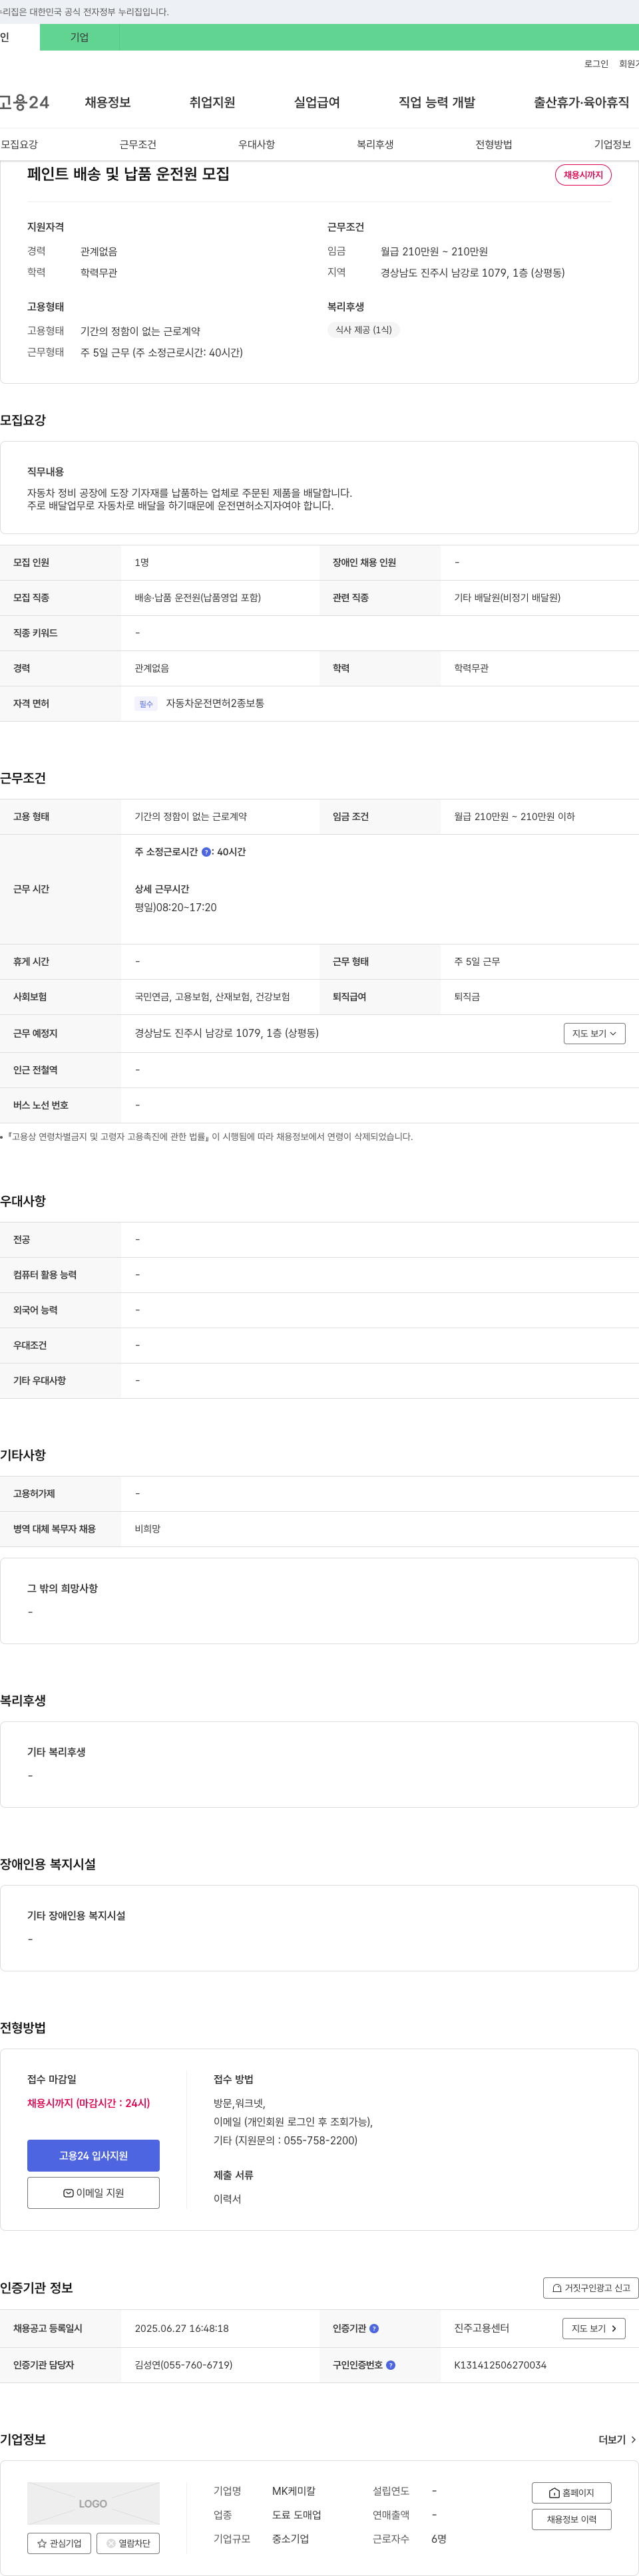Click the block icon in 열람차단
Image resolution: width=639 pixels, height=2576 pixels.
tap(111, 2543)
